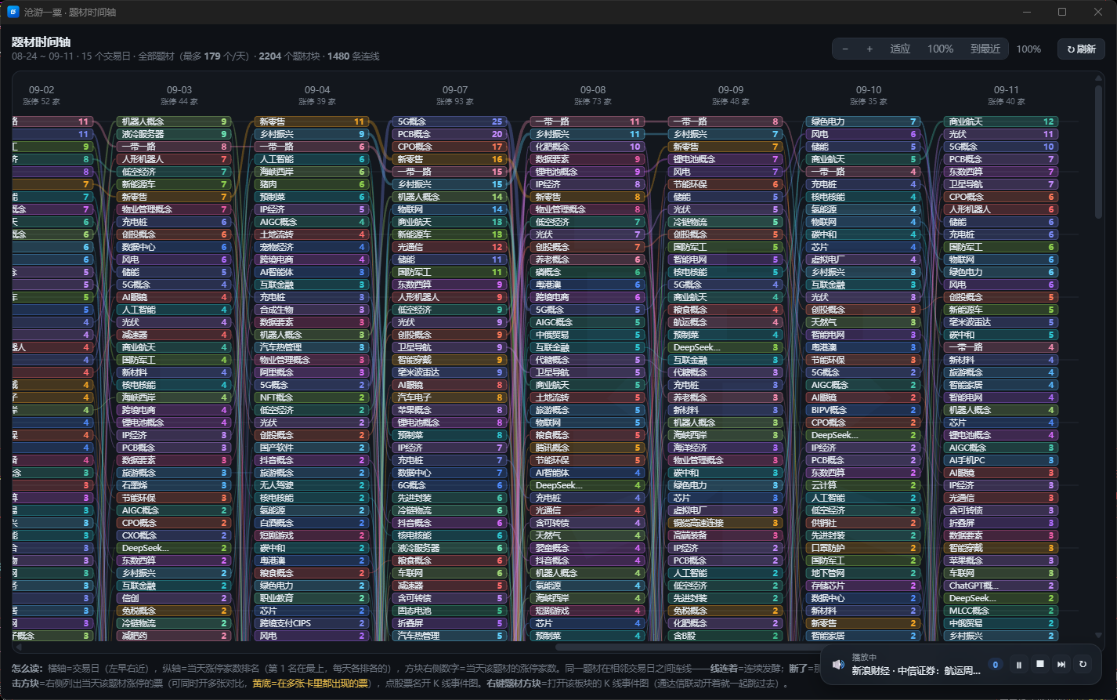
Task: Click the 适应 fit-to-view button
Action: click(x=900, y=49)
